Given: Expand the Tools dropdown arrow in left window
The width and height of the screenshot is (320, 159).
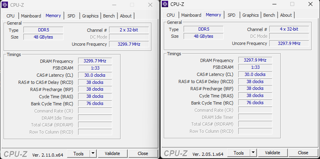Looking at the screenshot, I should (x=93, y=153).
